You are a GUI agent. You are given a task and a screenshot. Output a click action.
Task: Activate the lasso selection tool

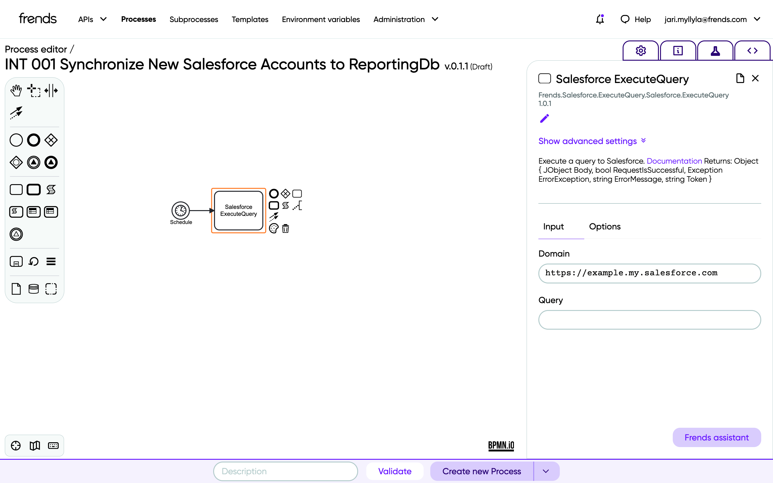[34, 91]
